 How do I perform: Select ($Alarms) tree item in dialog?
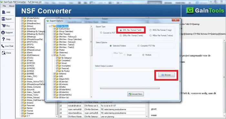tap(63, 74)
